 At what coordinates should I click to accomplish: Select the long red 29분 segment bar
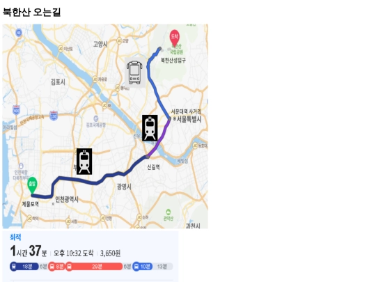[94, 267]
